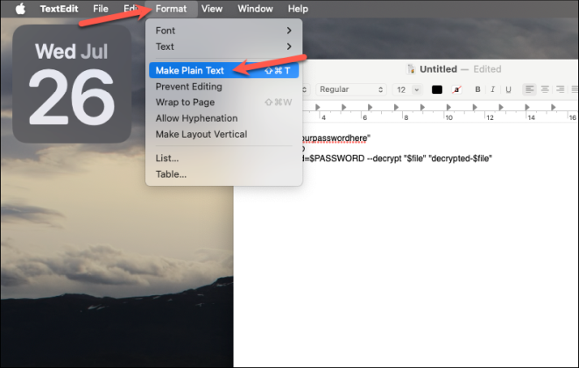Choose Wrap to Page
Screen dimensions: 579x368
click(x=223, y=103)
